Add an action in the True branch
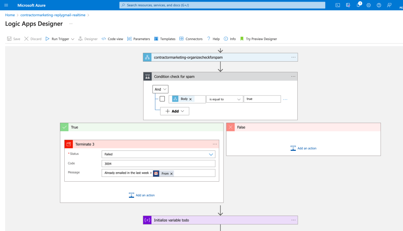Image resolution: width=403 pixels, height=231 pixels. click(x=142, y=195)
